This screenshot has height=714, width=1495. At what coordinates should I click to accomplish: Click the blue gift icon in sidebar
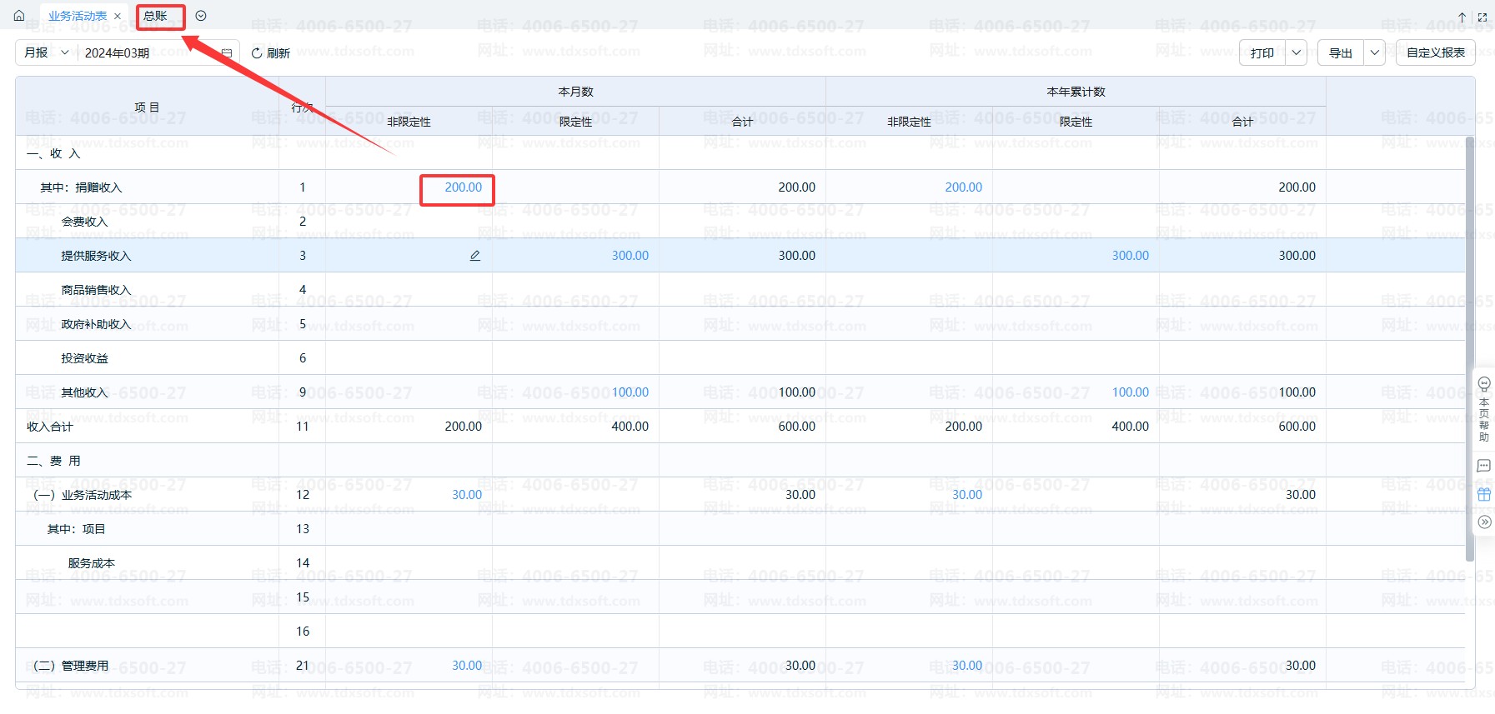point(1484,494)
